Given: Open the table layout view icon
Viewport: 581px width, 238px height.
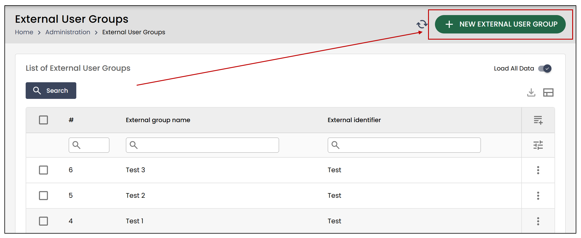Looking at the screenshot, I should click(548, 92).
